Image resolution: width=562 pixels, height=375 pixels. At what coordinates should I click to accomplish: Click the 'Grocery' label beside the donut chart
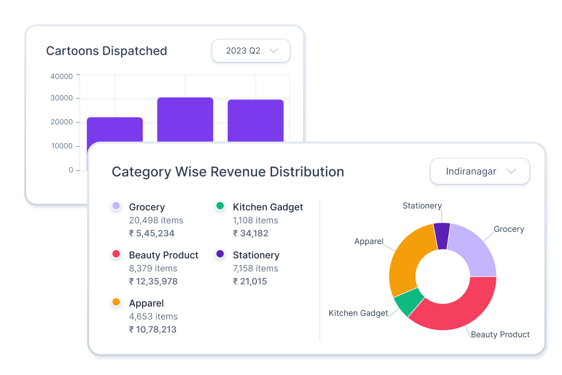coord(509,229)
